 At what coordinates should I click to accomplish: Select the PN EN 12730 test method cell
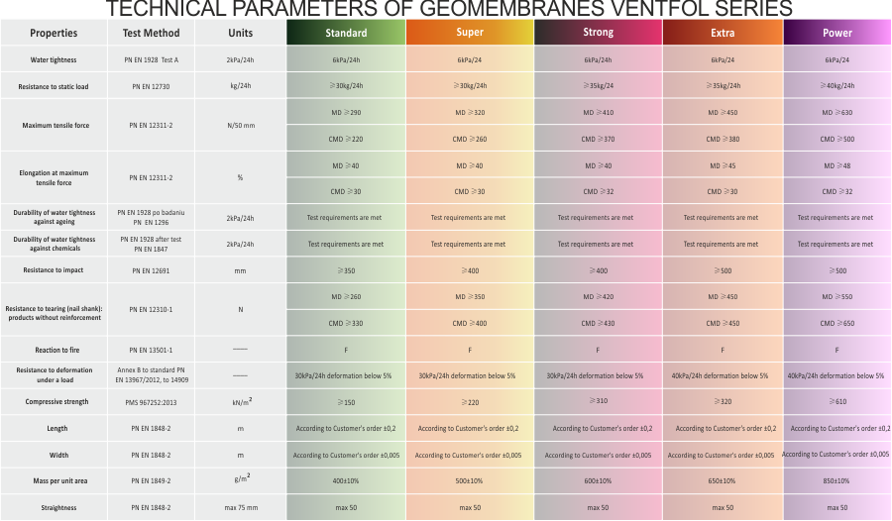point(151,86)
